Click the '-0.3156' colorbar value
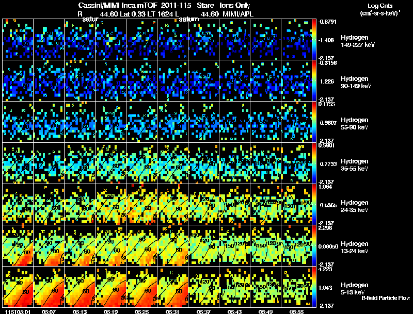 click(x=327, y=63)
